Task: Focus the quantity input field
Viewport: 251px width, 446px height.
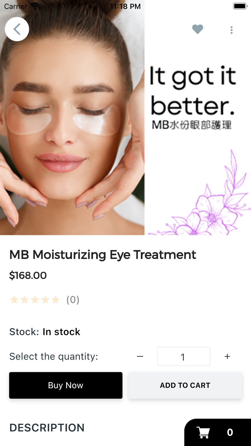Action: coord(183,356)
